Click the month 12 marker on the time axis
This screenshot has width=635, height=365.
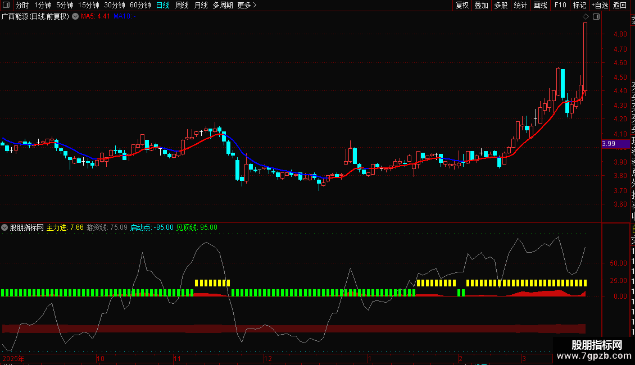pos(267,359)
